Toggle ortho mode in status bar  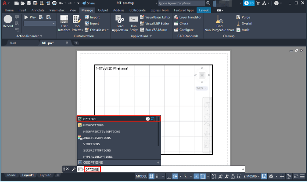(x=169, y=176)
